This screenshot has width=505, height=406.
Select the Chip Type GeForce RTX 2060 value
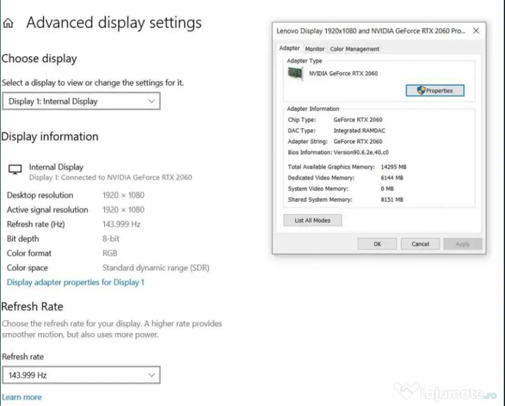click(358, 120)
